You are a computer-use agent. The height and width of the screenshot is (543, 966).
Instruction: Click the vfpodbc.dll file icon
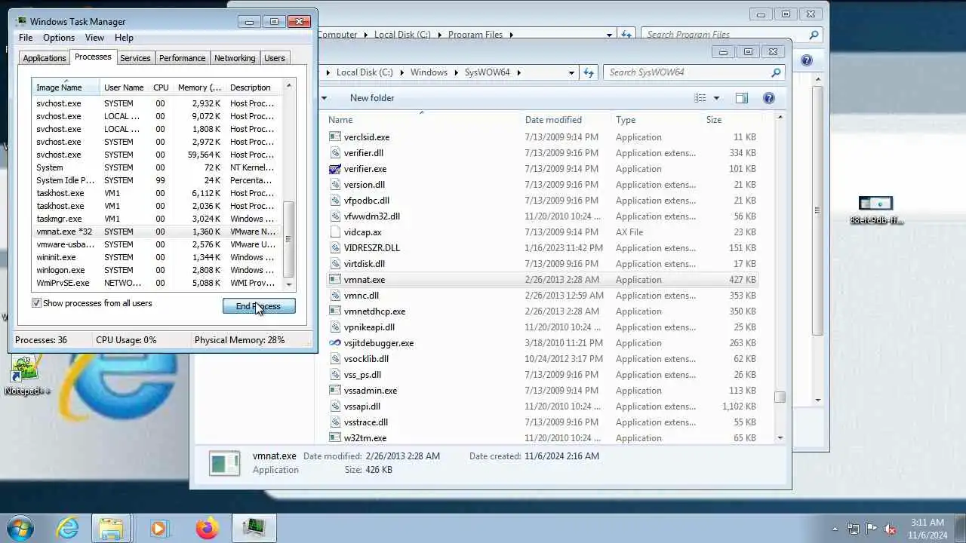point(335,201)
